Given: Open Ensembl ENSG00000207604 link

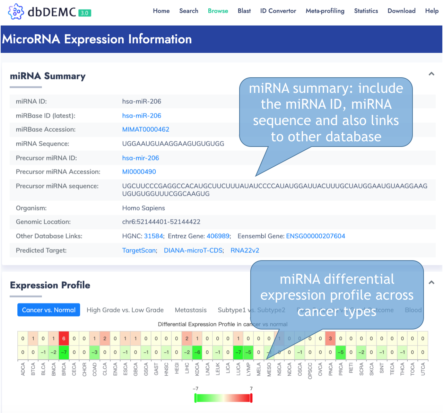Looking at the screenshot, I should point(315,236).
